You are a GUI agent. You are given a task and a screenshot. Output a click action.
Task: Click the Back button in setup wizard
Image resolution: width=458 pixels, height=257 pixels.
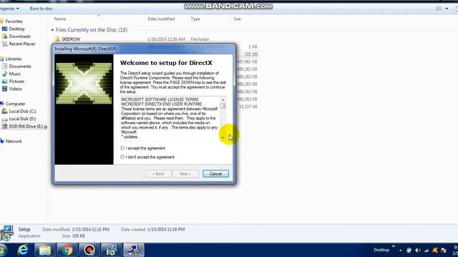(158, 173)
